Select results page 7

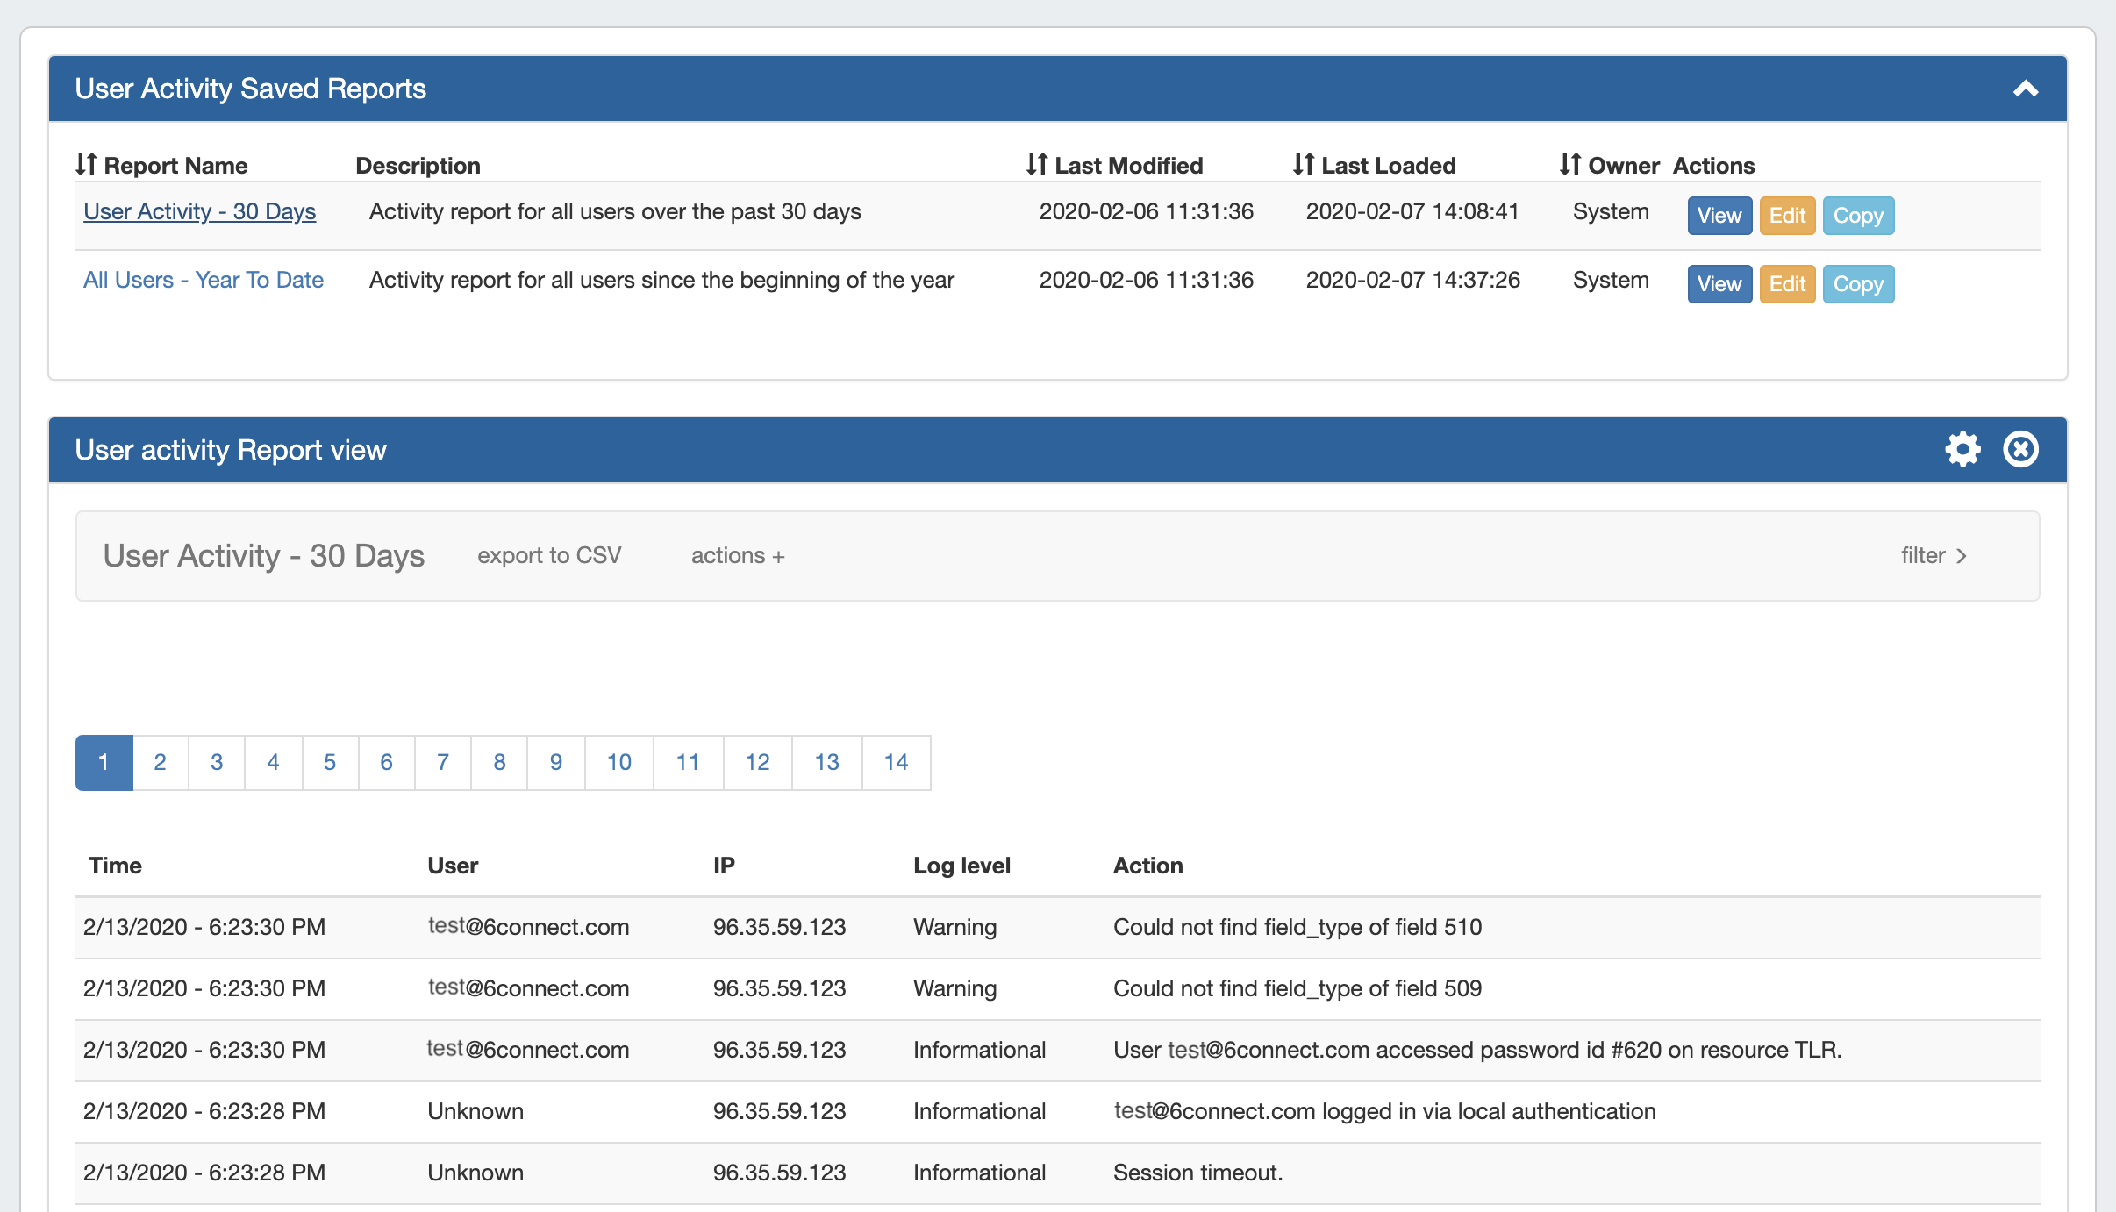point(443,763)
